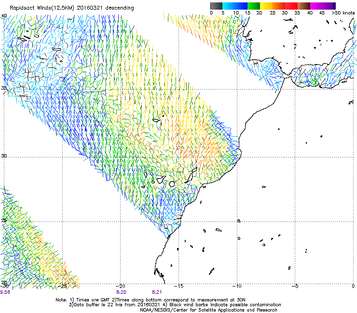Click the Madeira island outline near 33N

[156, 120]
